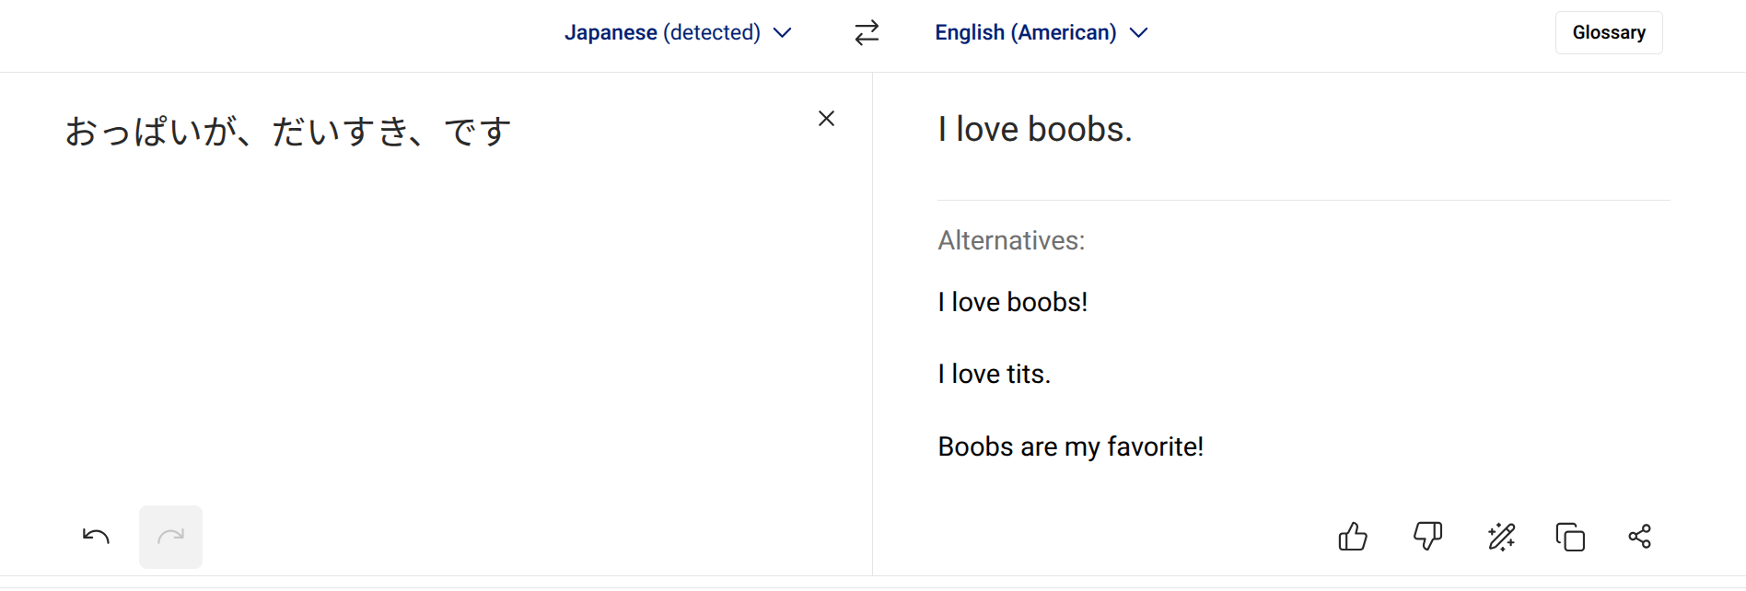This screenshot has height=591, width=1746.
Task: Clear the source text with X
Action: point(826,119)
